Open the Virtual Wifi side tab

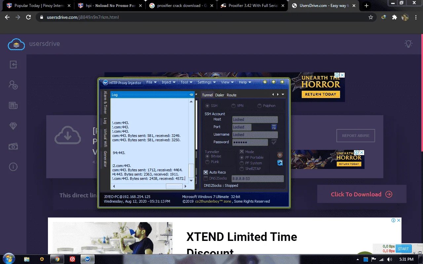105,138
